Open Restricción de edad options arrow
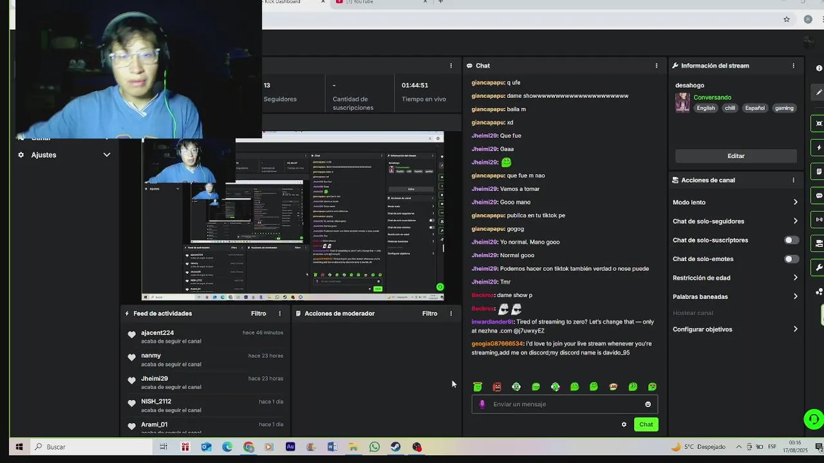Screen dimensions: 824x463 click(795, 278)
